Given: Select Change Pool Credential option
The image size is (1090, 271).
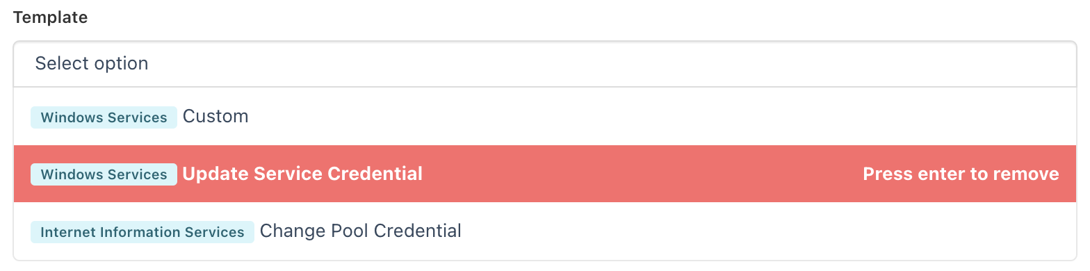Looking at the screenshot, I should [x=545, y=231].
